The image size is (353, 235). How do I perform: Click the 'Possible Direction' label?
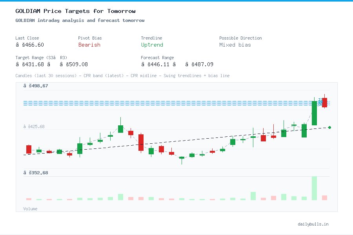(240, 38)
